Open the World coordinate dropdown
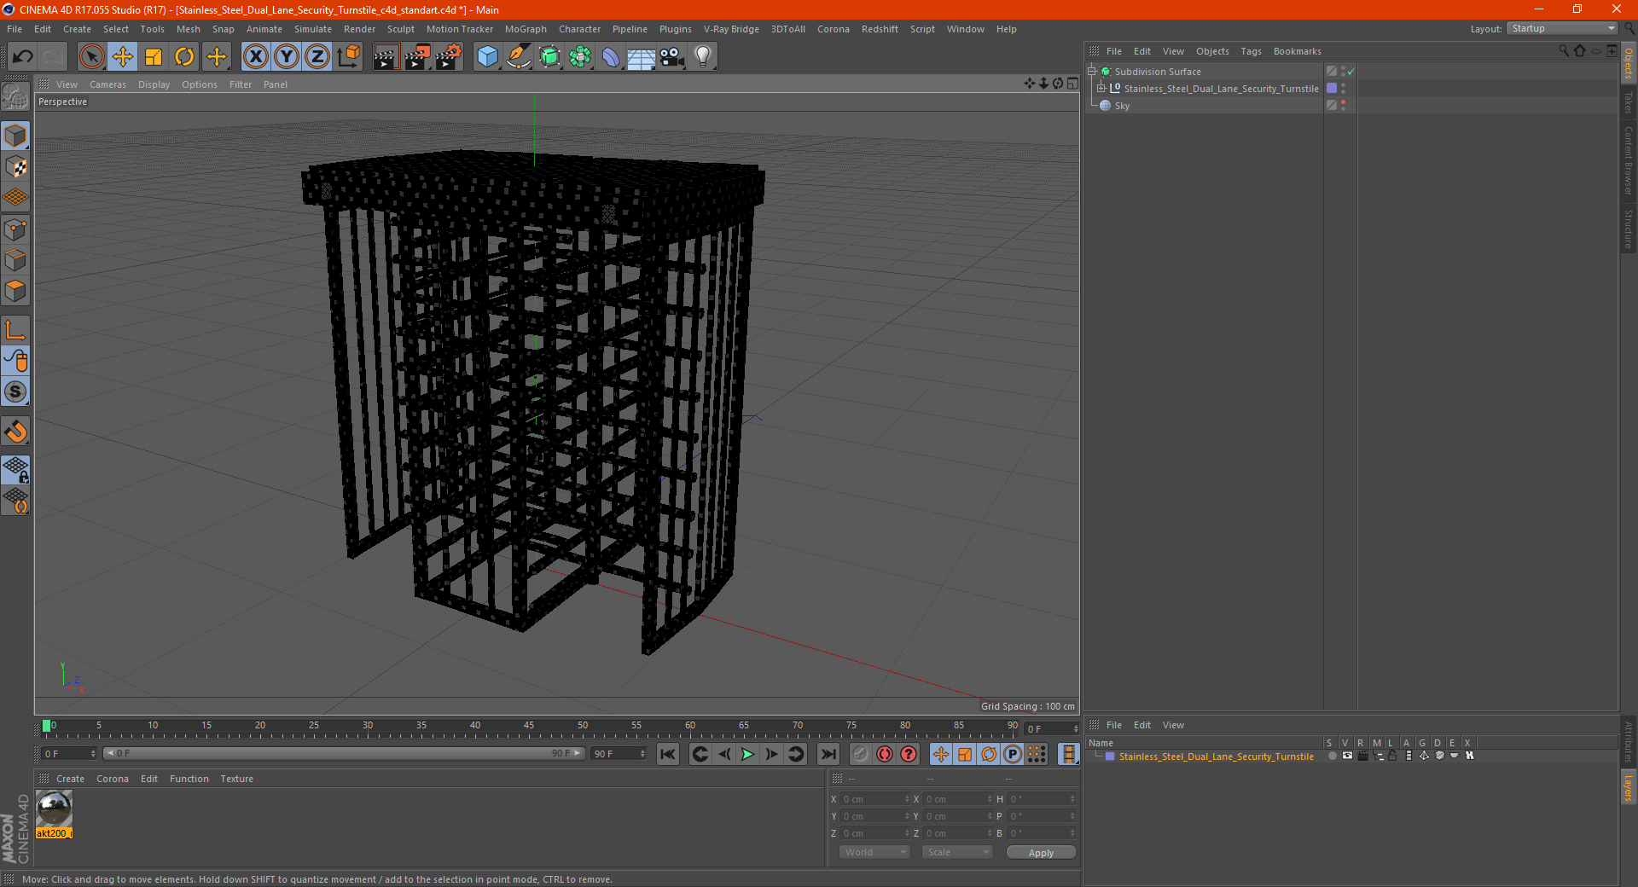This screenshot has width=1638, height=887. coord(874,852)
